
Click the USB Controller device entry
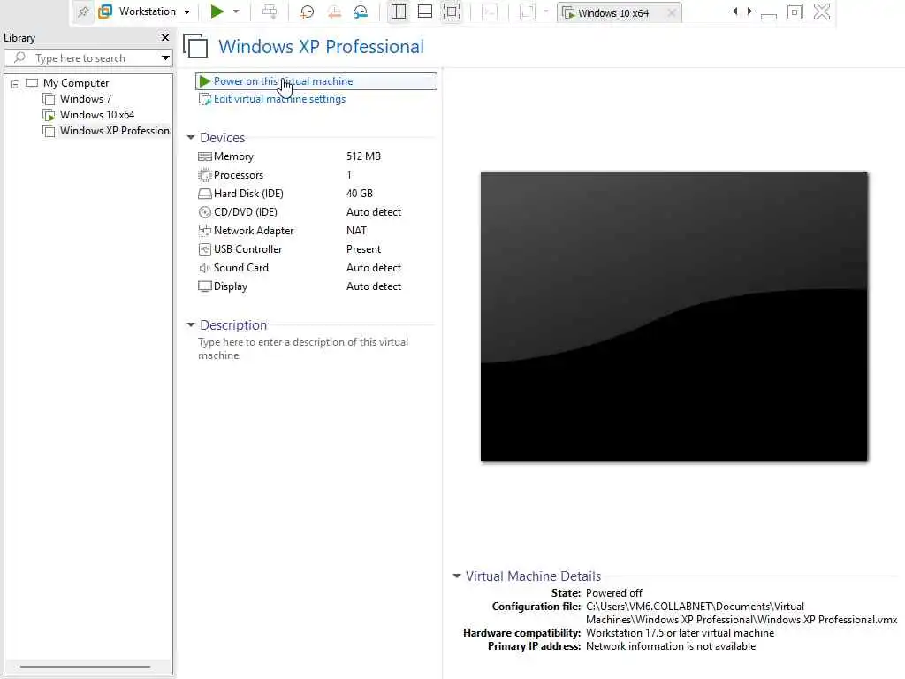[247, 248]
